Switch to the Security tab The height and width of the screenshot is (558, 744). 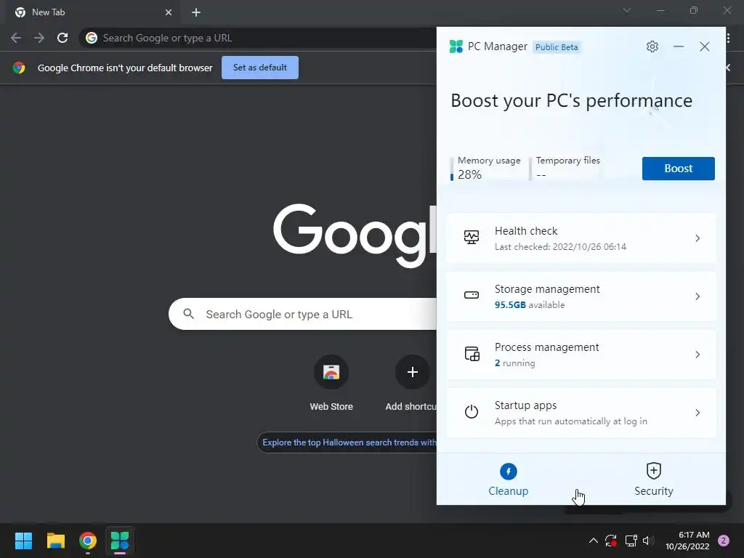tap(653, 480)
